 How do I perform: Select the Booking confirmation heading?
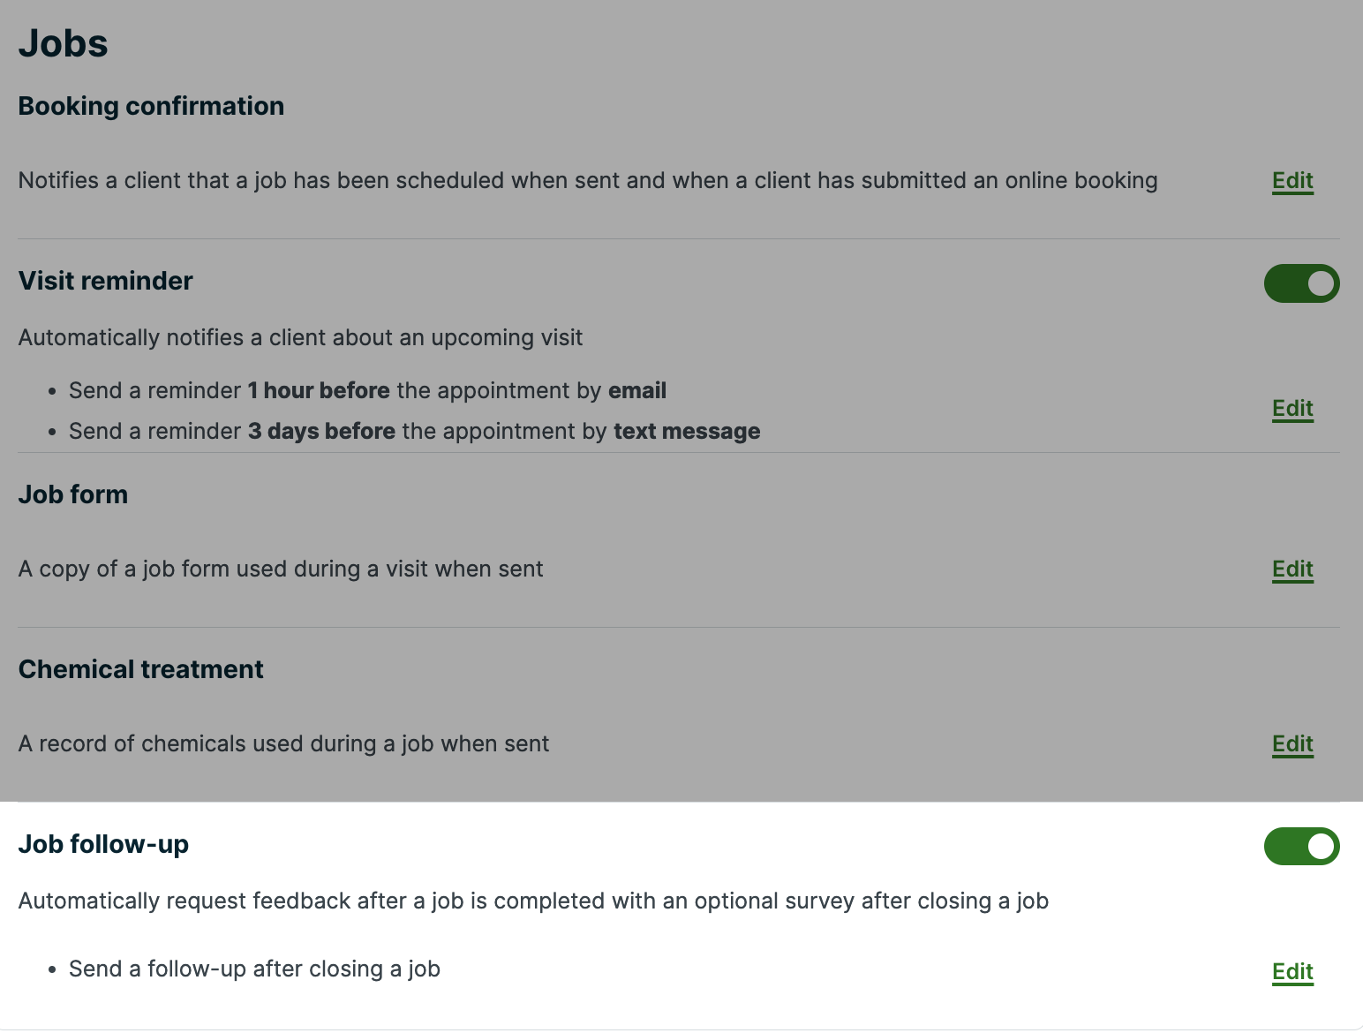pyautogui.click(x=151, y=106)
